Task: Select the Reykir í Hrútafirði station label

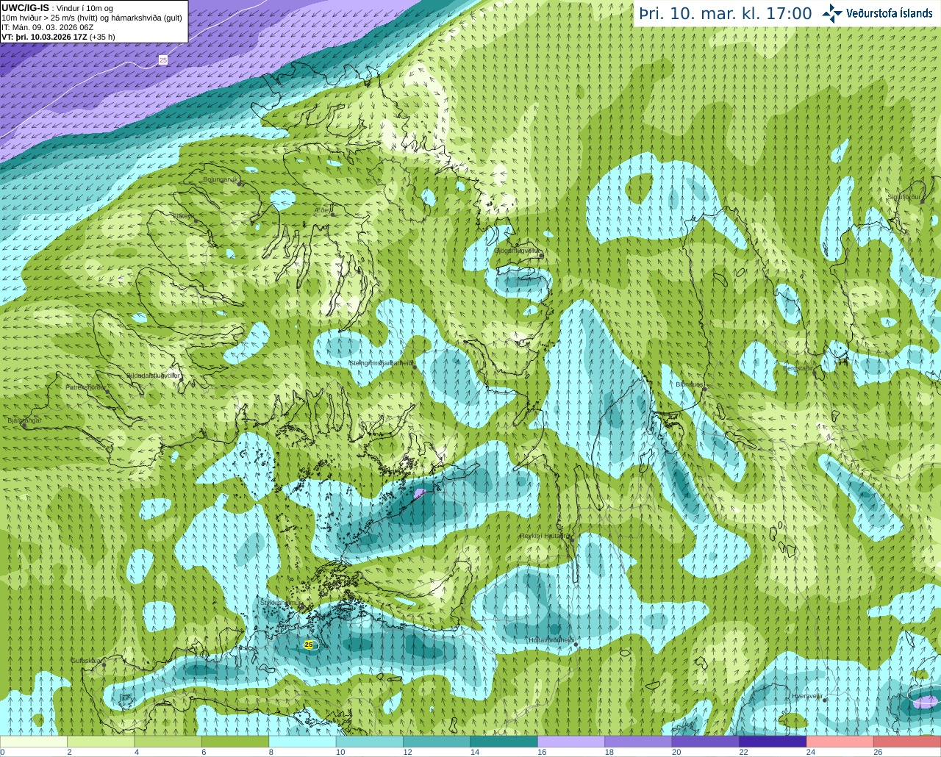Action: coord(545,536)
